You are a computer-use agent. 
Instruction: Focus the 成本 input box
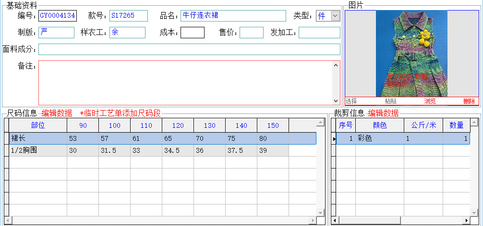point(193,33)
